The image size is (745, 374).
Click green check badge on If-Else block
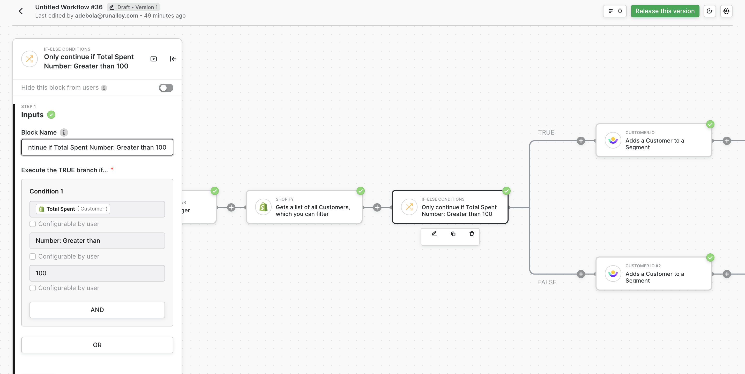[506, 191]
